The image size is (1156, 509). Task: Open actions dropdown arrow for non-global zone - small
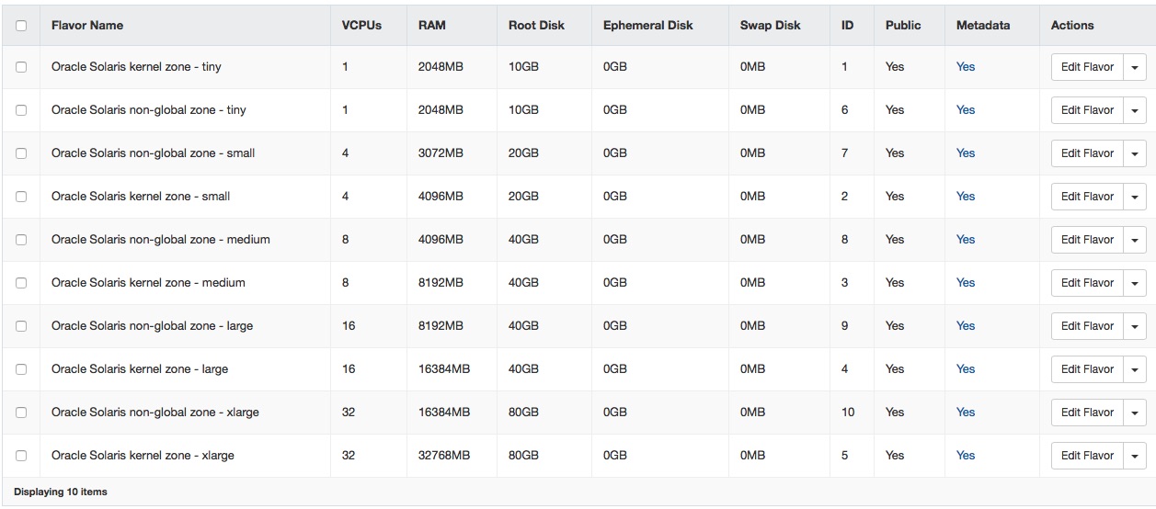coord(1135,153)
